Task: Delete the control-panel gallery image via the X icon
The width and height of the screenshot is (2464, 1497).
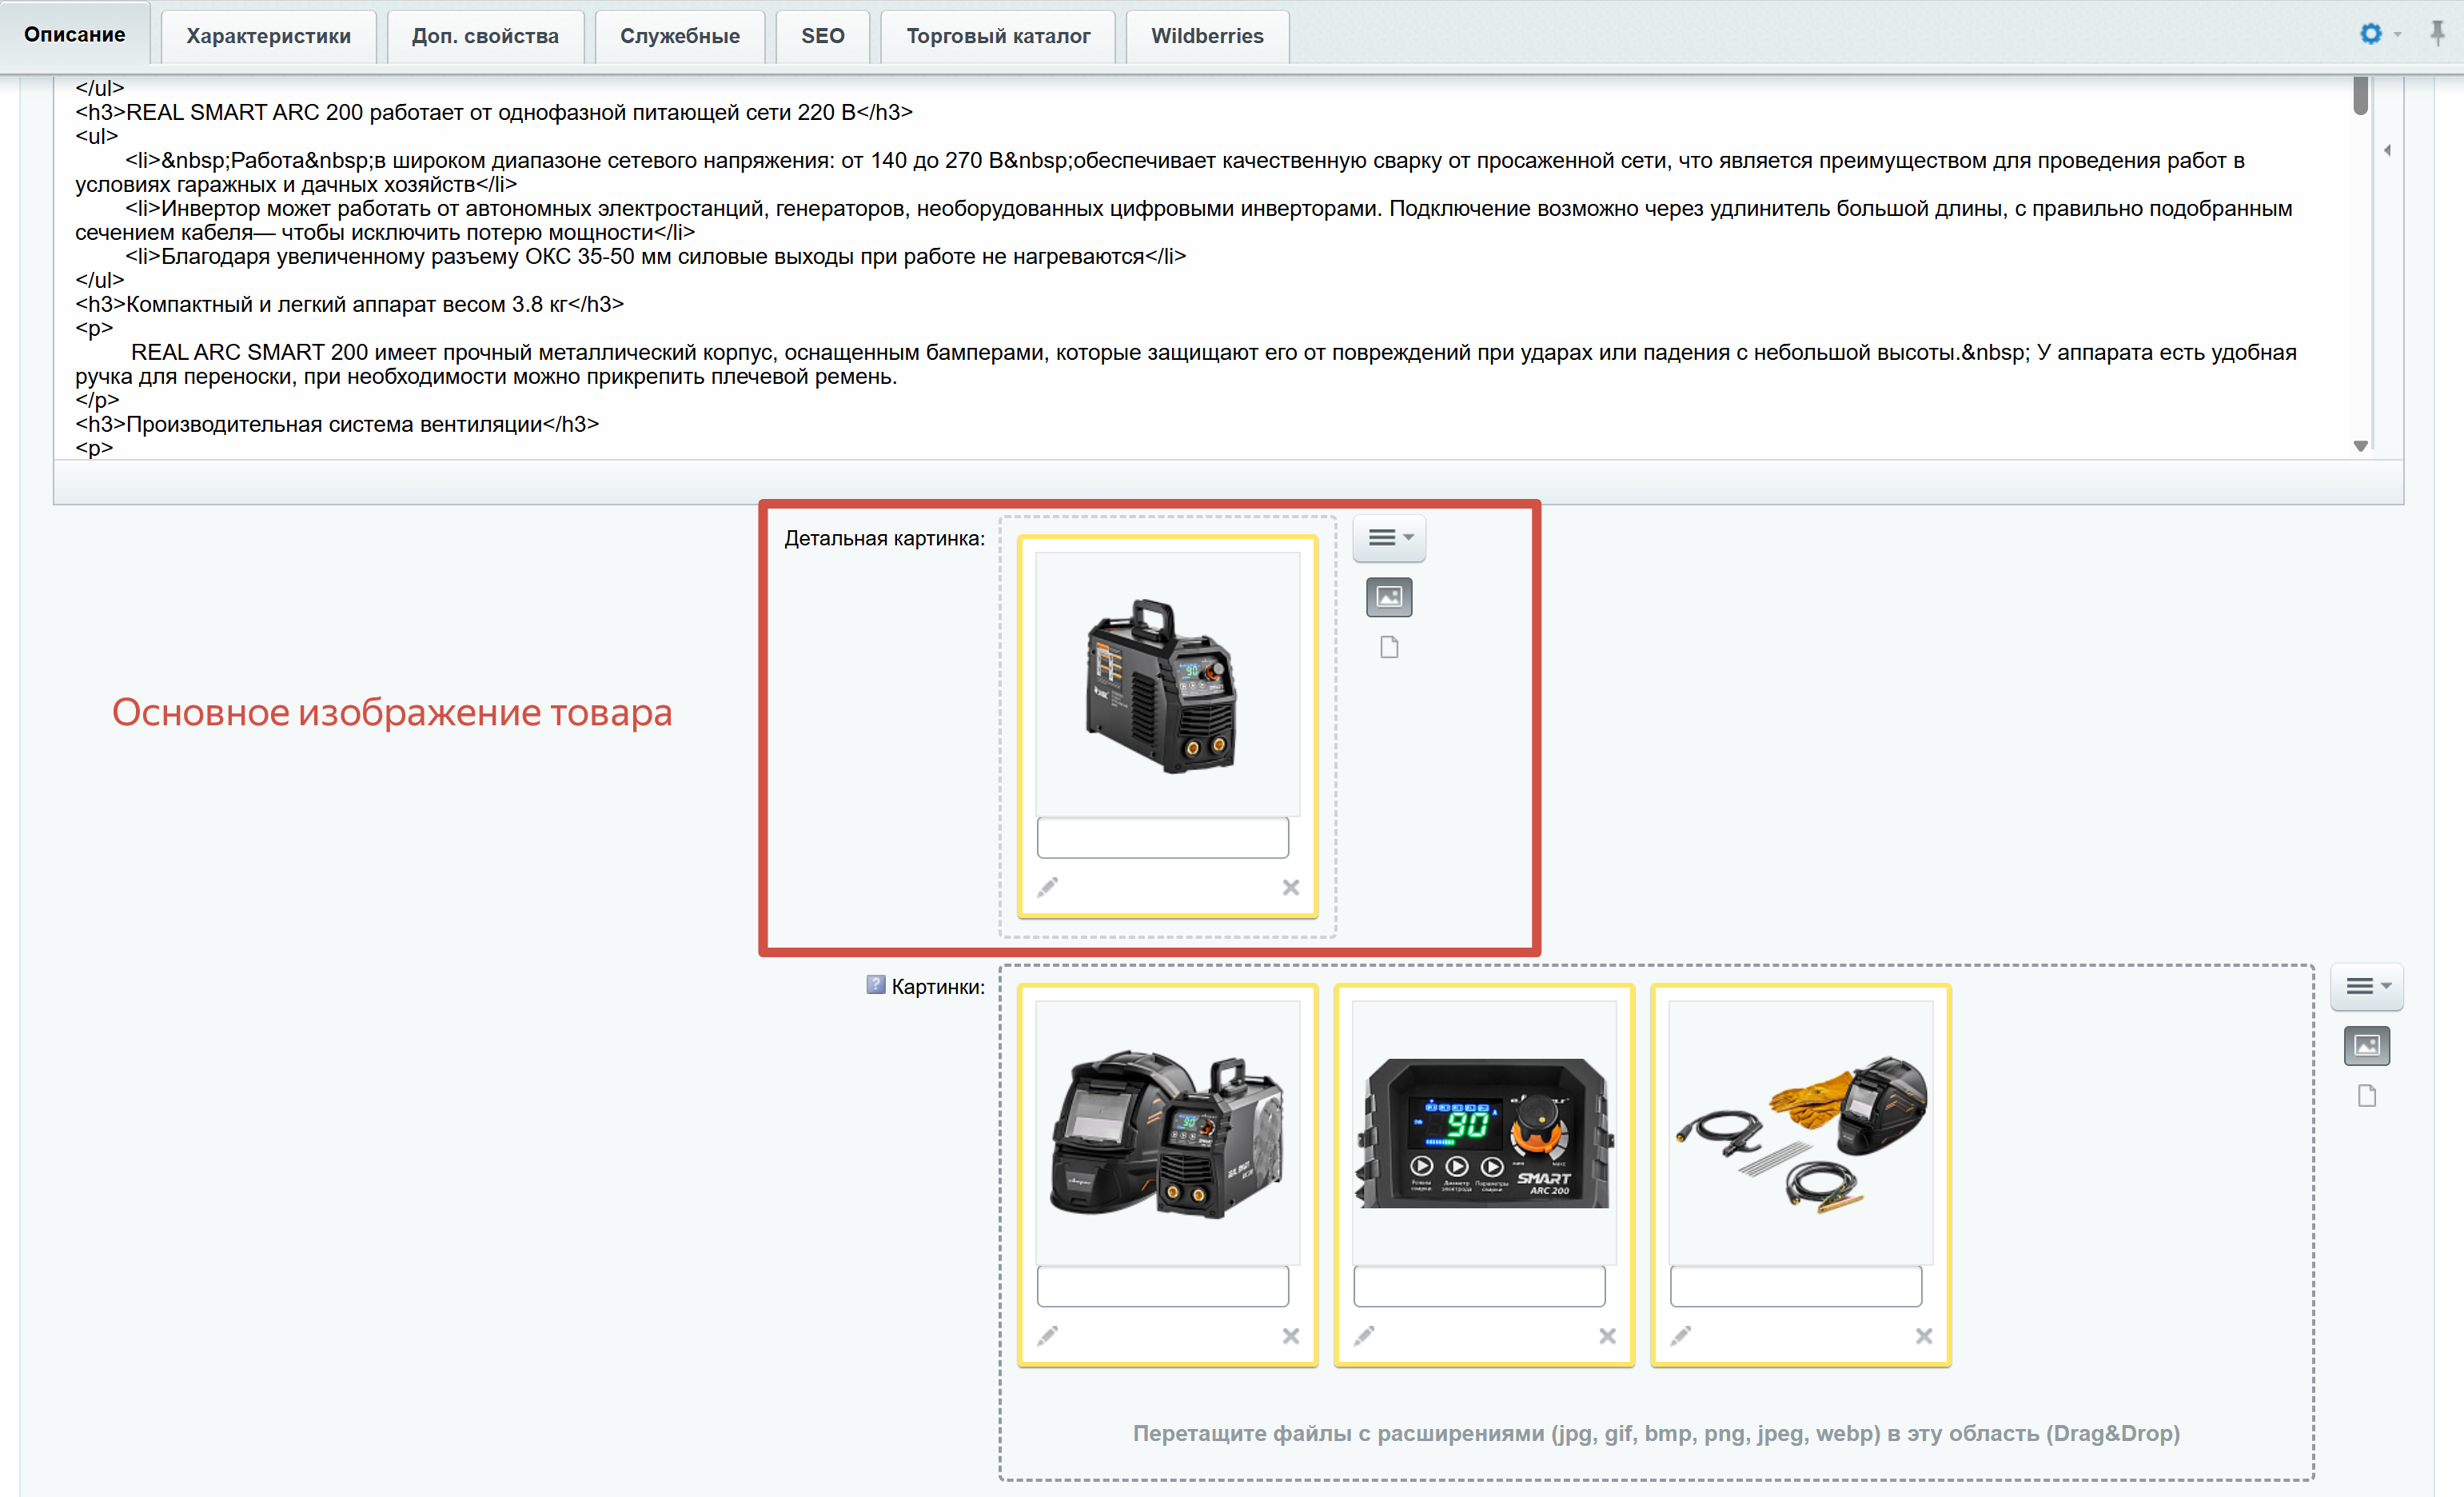Action: click(1607, 1336)
